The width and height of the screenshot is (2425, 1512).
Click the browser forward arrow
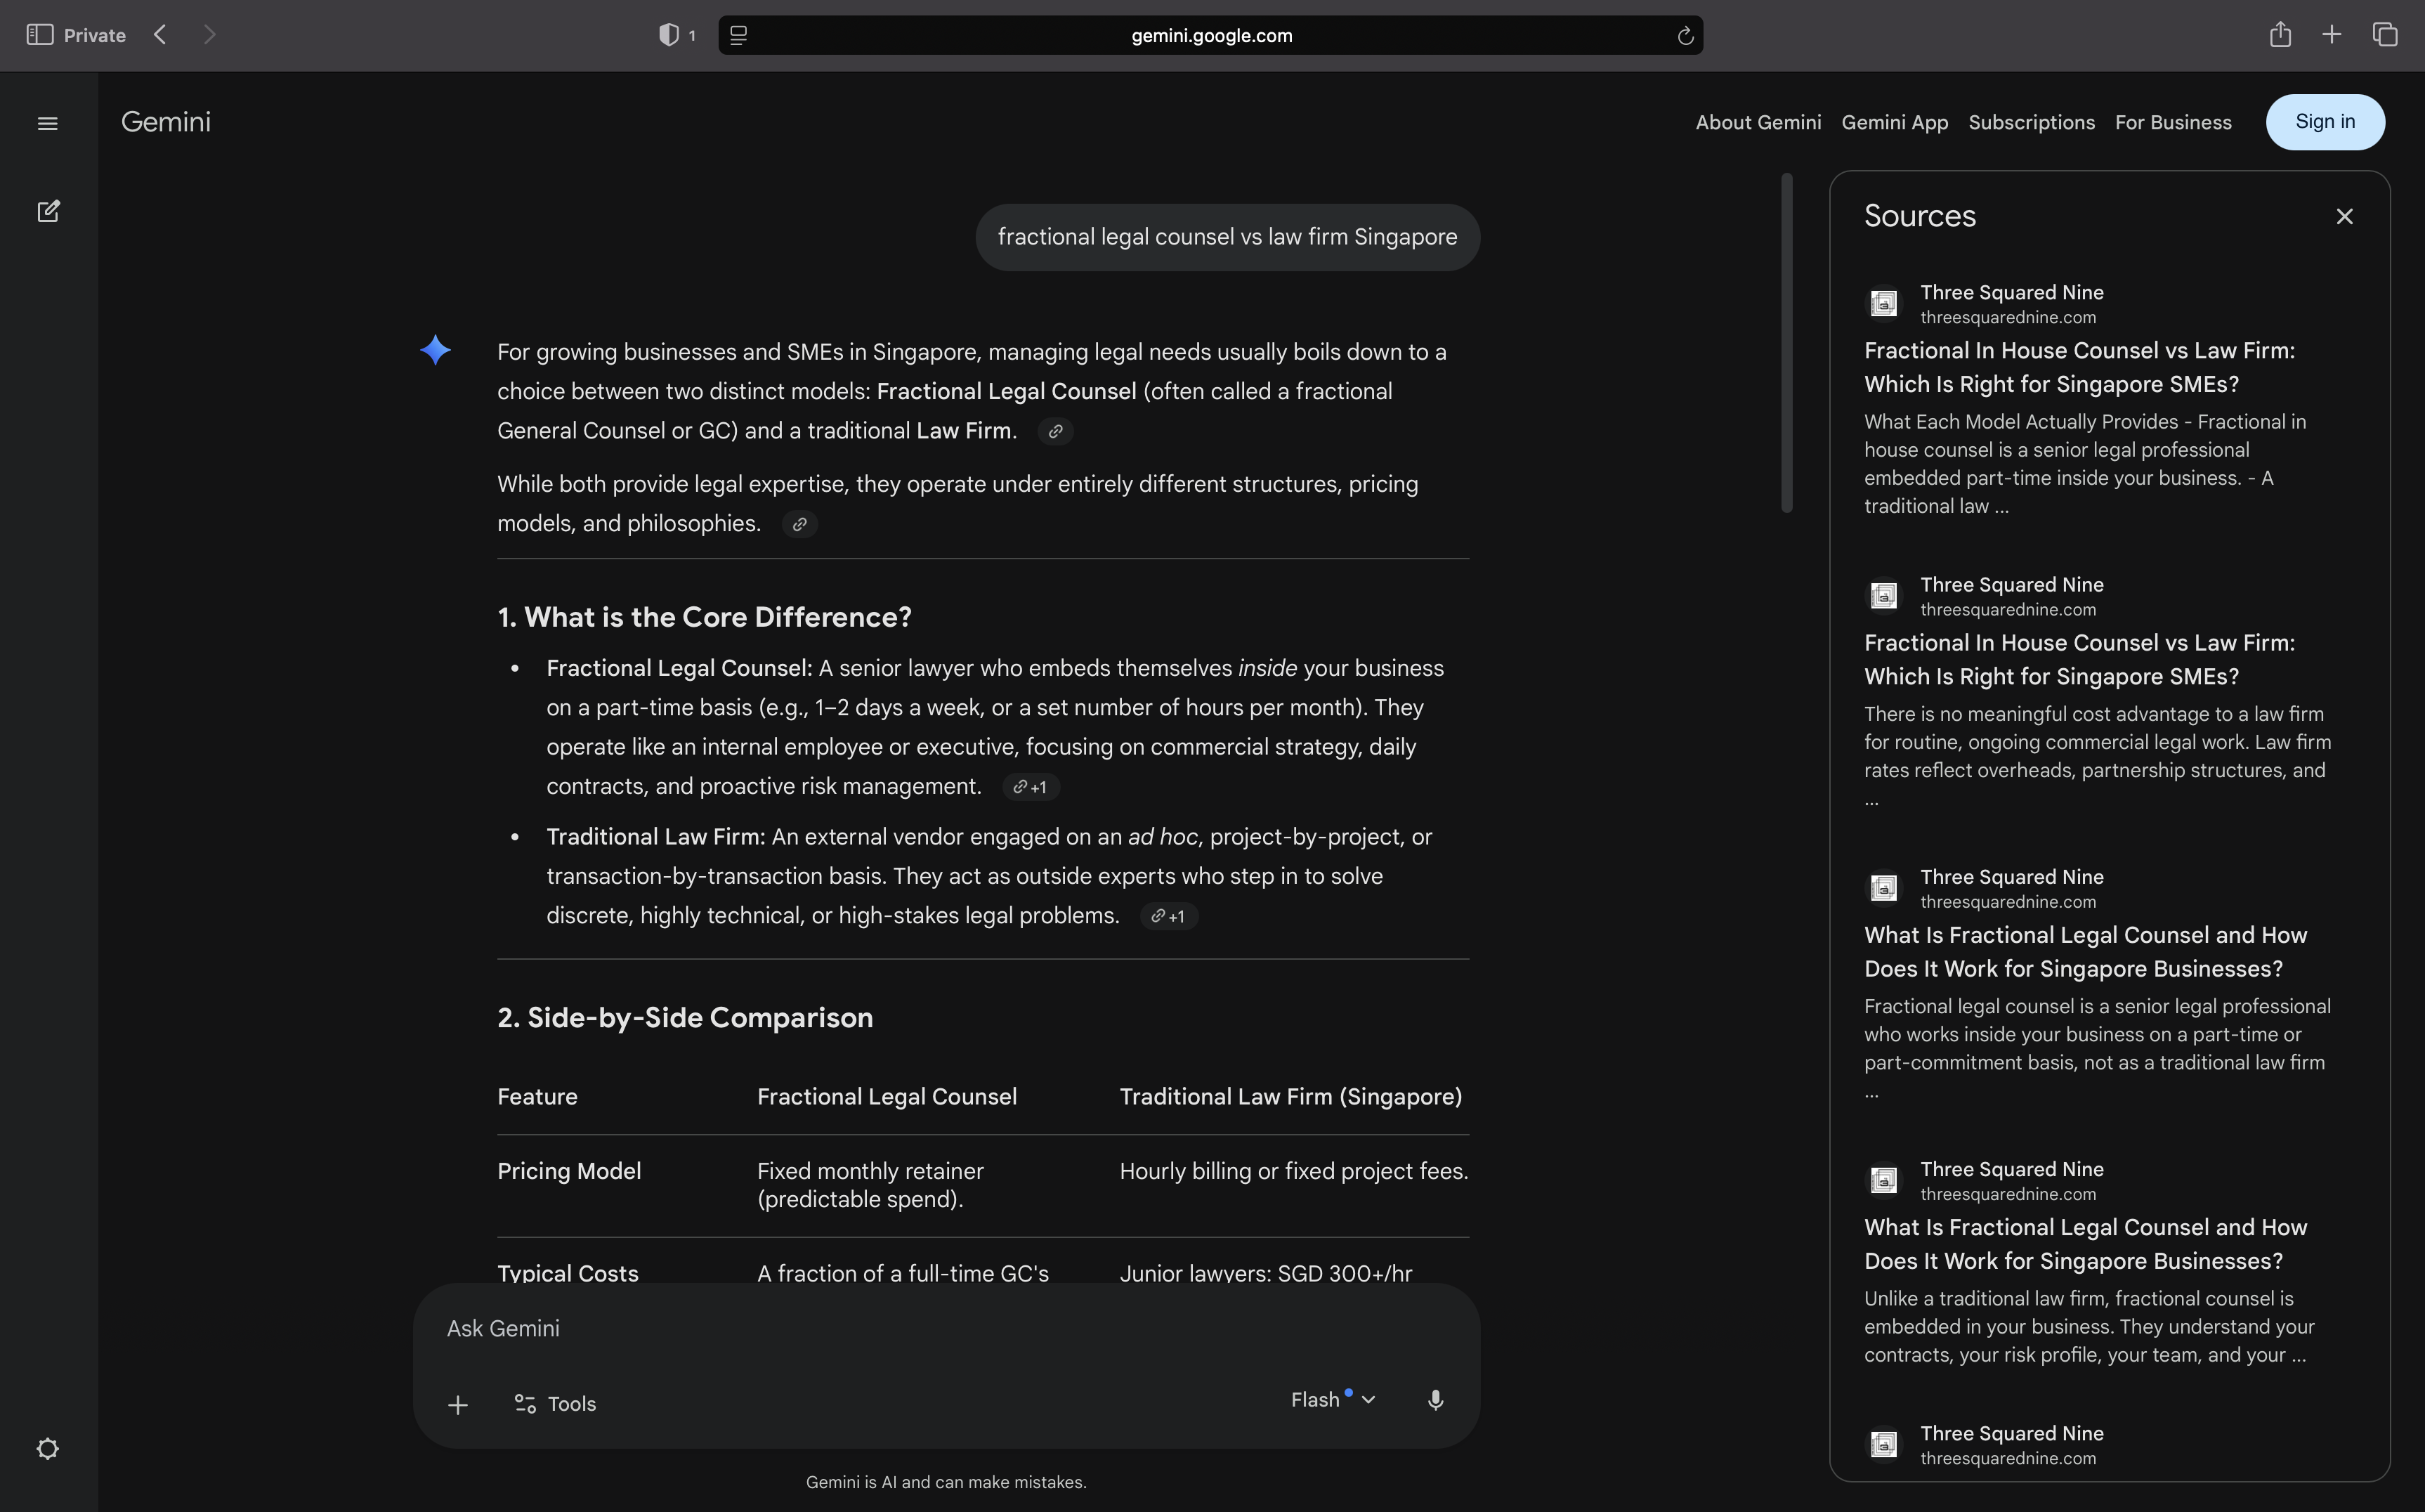[209, 35]
